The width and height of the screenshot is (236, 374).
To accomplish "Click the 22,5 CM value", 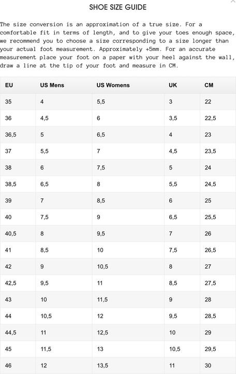I will [210, 118].
